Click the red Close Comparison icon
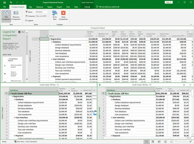Viewport: 194px width, 144px height. pos(63,13)
